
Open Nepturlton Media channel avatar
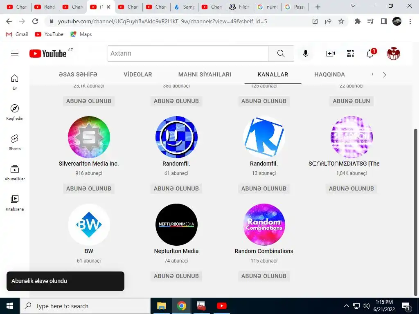click(x=176, y=224)
